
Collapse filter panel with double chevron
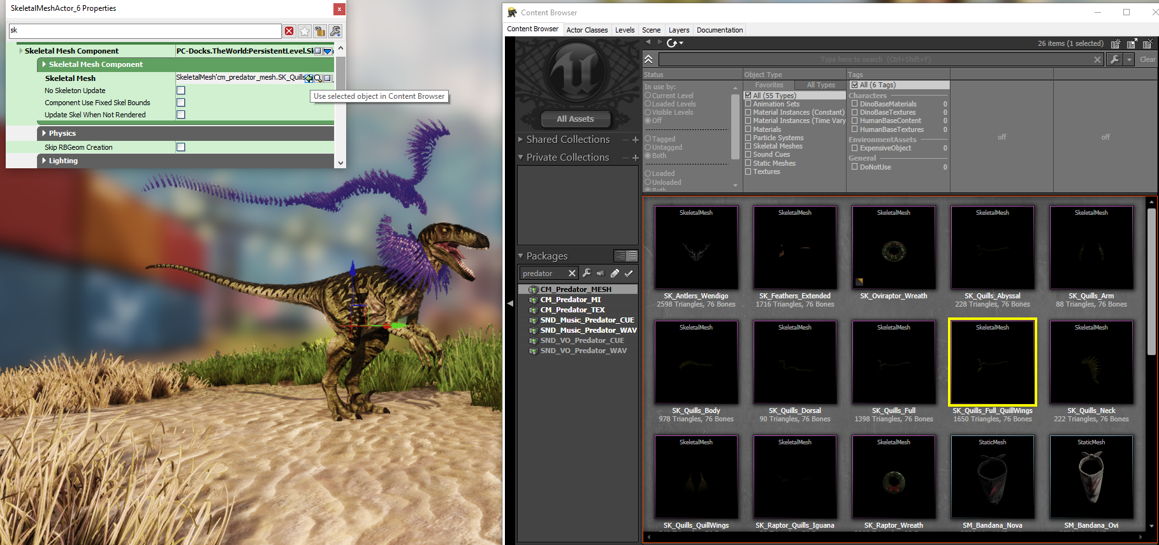[649, 59]
